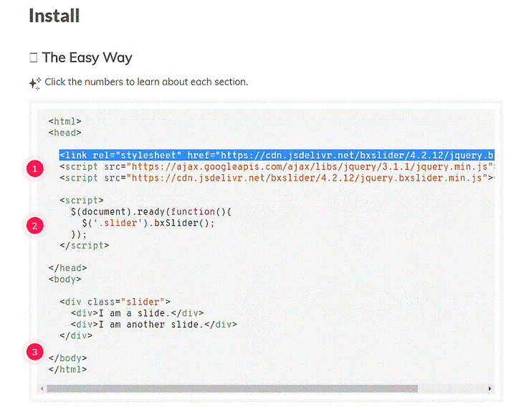Click the <div class="slider"> line
Screen dimensions: 516x407
coord(115,302)
